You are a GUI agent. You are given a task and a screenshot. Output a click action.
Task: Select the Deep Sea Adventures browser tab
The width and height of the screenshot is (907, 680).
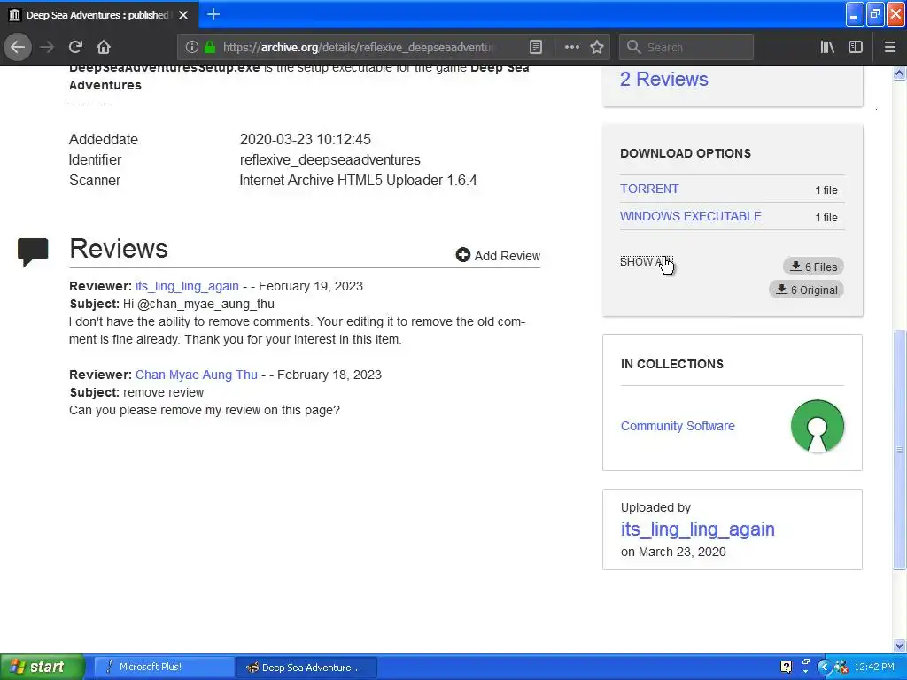coord(99,15)
